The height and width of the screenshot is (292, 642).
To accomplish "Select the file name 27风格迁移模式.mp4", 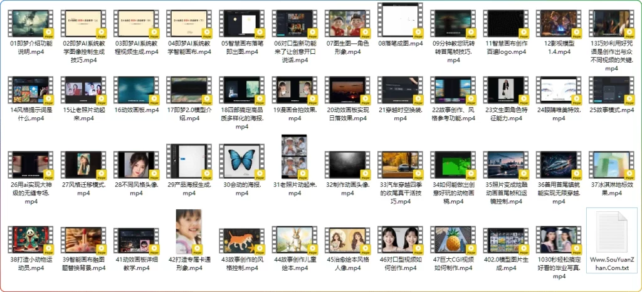I will tap(83, 189).
